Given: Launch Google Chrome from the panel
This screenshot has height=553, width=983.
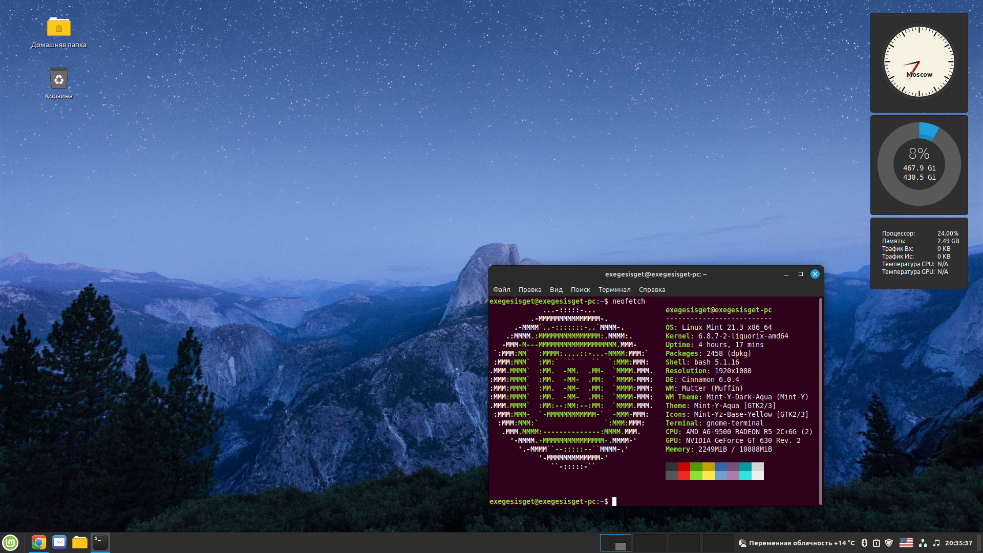Looking at the screenshot, I should 39,542.
